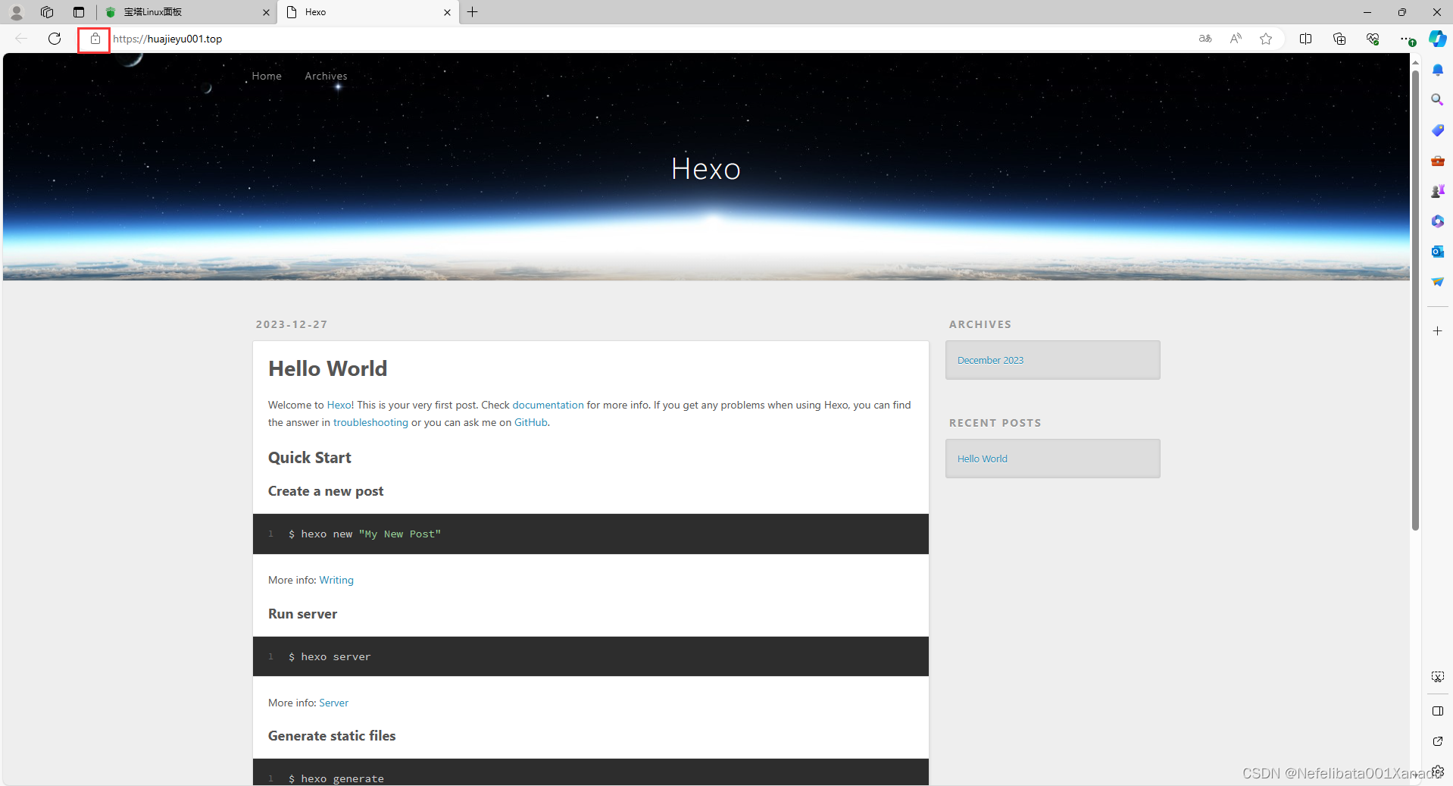Click the Hexo site title

706,169
